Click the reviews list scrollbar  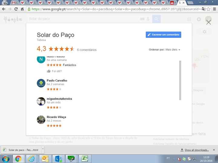(180, 80)
